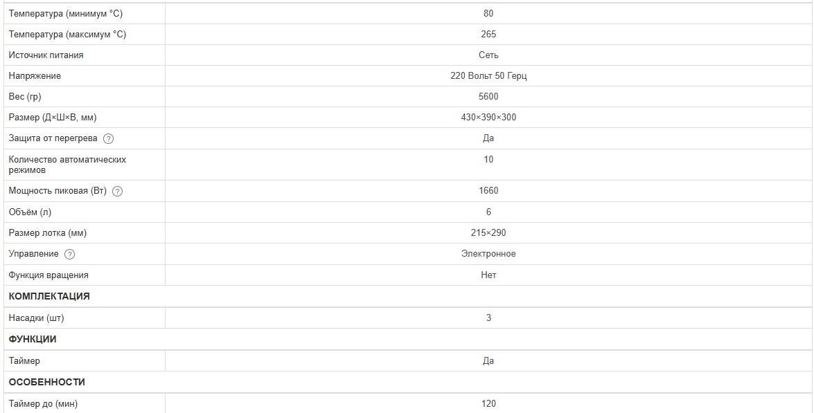Click question mark icon next to Управление
The width and height of the screenshot is (814, 413).
(x=69, y=254)
